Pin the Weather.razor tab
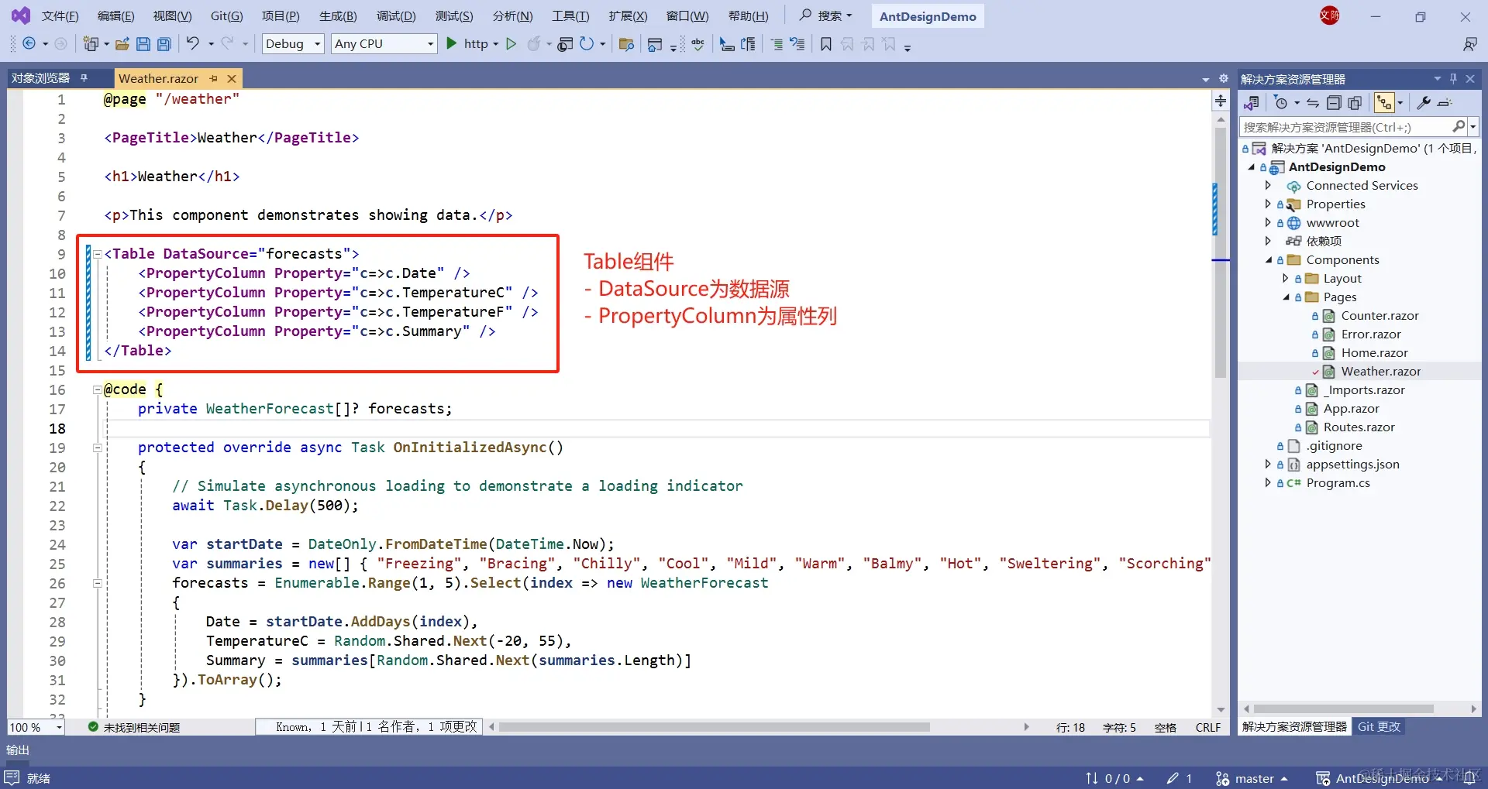1488x789 pixels. pyautogui.click(x=214, y=78)
